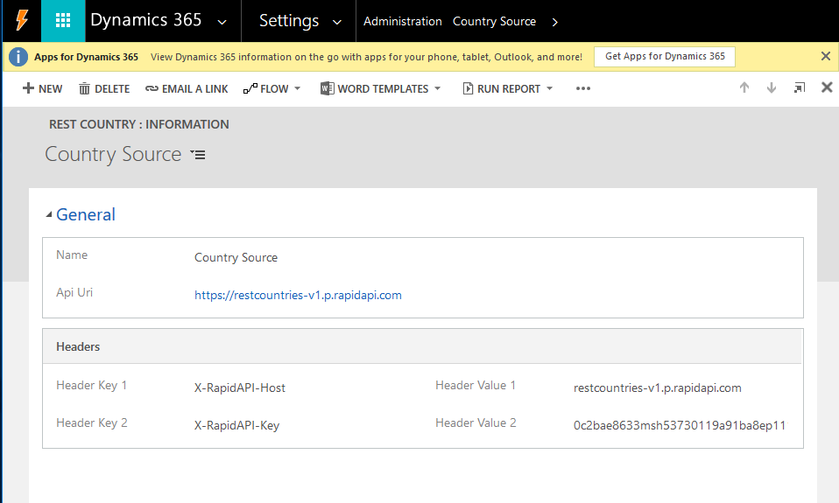Edit Header Key 2 value X-RapidAPI-Key
Image resolution: width=839 pixels, height=503 pixels.
[236, 425]
